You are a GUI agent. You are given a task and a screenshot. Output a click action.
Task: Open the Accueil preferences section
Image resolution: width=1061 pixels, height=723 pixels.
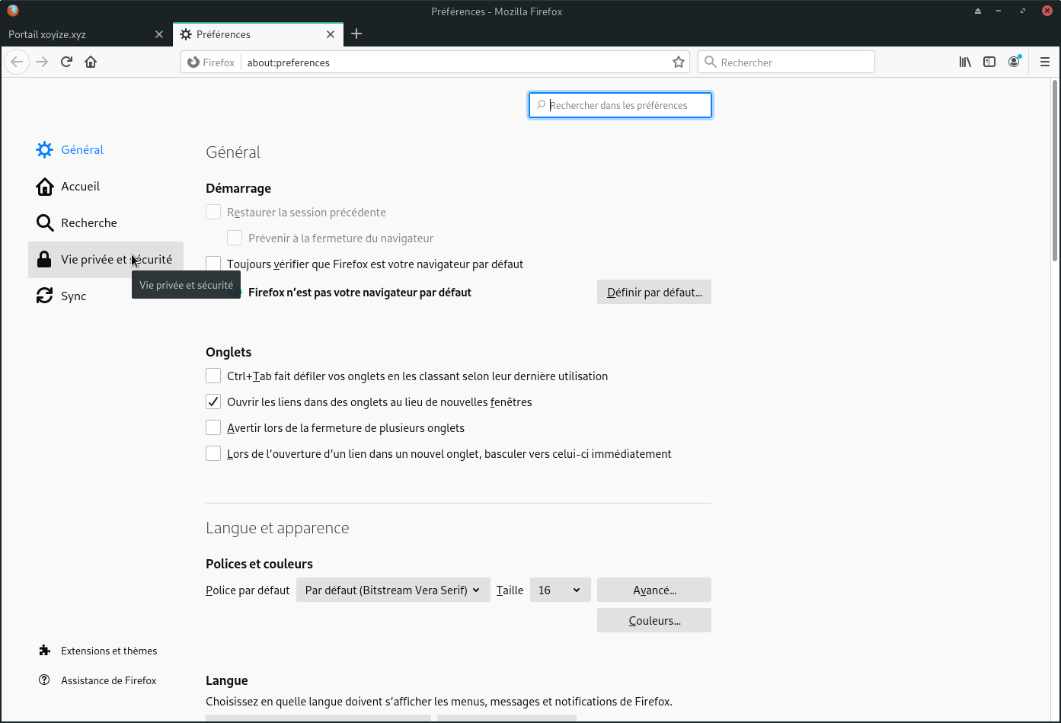[80, 187]
